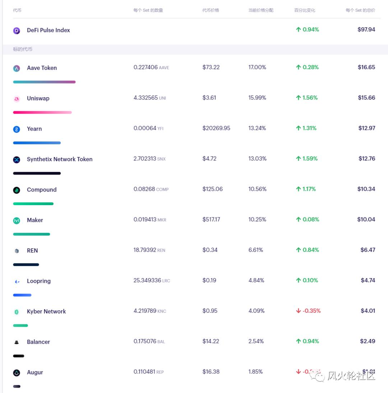Click the green Kyber allocation bar
Viewport: 388px width, 393px height.
[x=20, y=326]
